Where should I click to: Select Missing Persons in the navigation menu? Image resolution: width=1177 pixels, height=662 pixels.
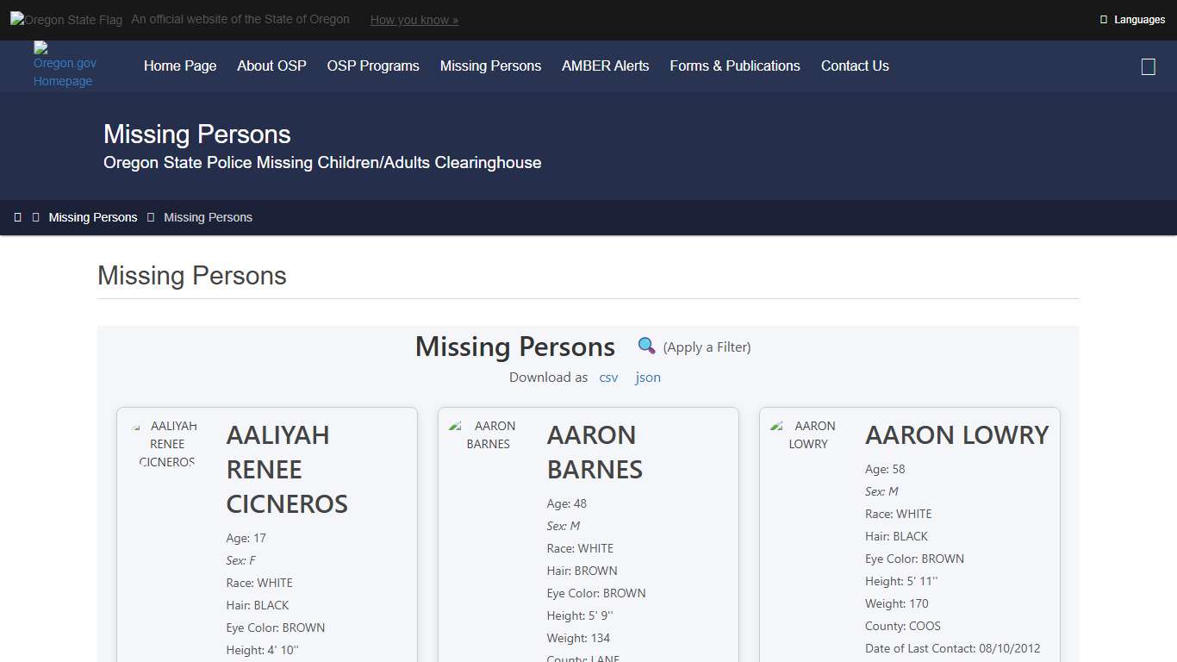coord(490,66)
